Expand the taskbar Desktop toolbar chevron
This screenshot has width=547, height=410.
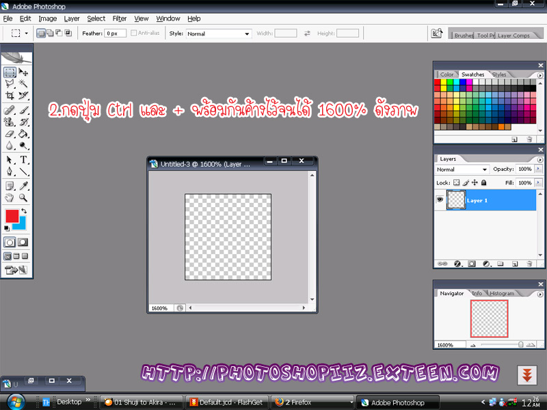tap(88, 400)
